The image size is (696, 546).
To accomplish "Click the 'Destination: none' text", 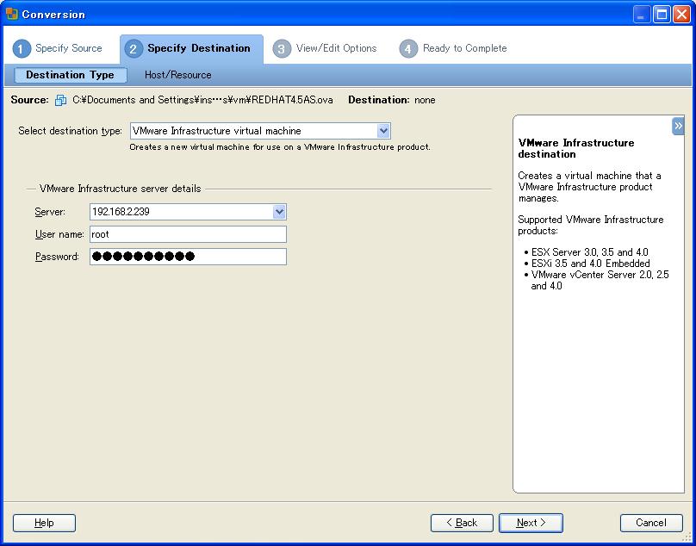I will [x=391, y=100].
